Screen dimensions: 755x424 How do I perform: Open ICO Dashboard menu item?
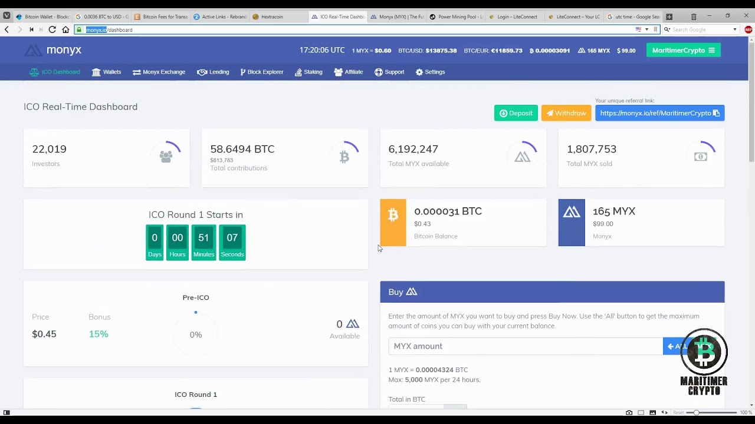[x=55, y=72]
